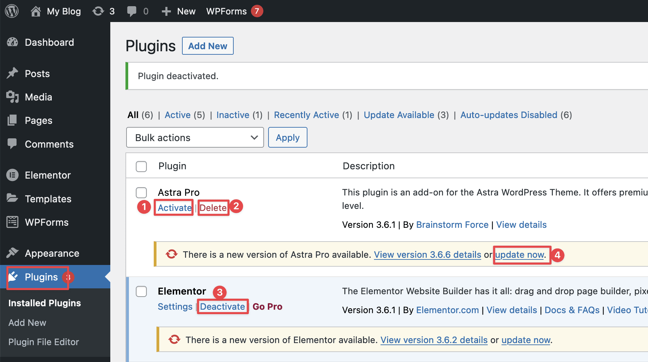Toggle the select-all plugins checkbox

pos(141,166)
